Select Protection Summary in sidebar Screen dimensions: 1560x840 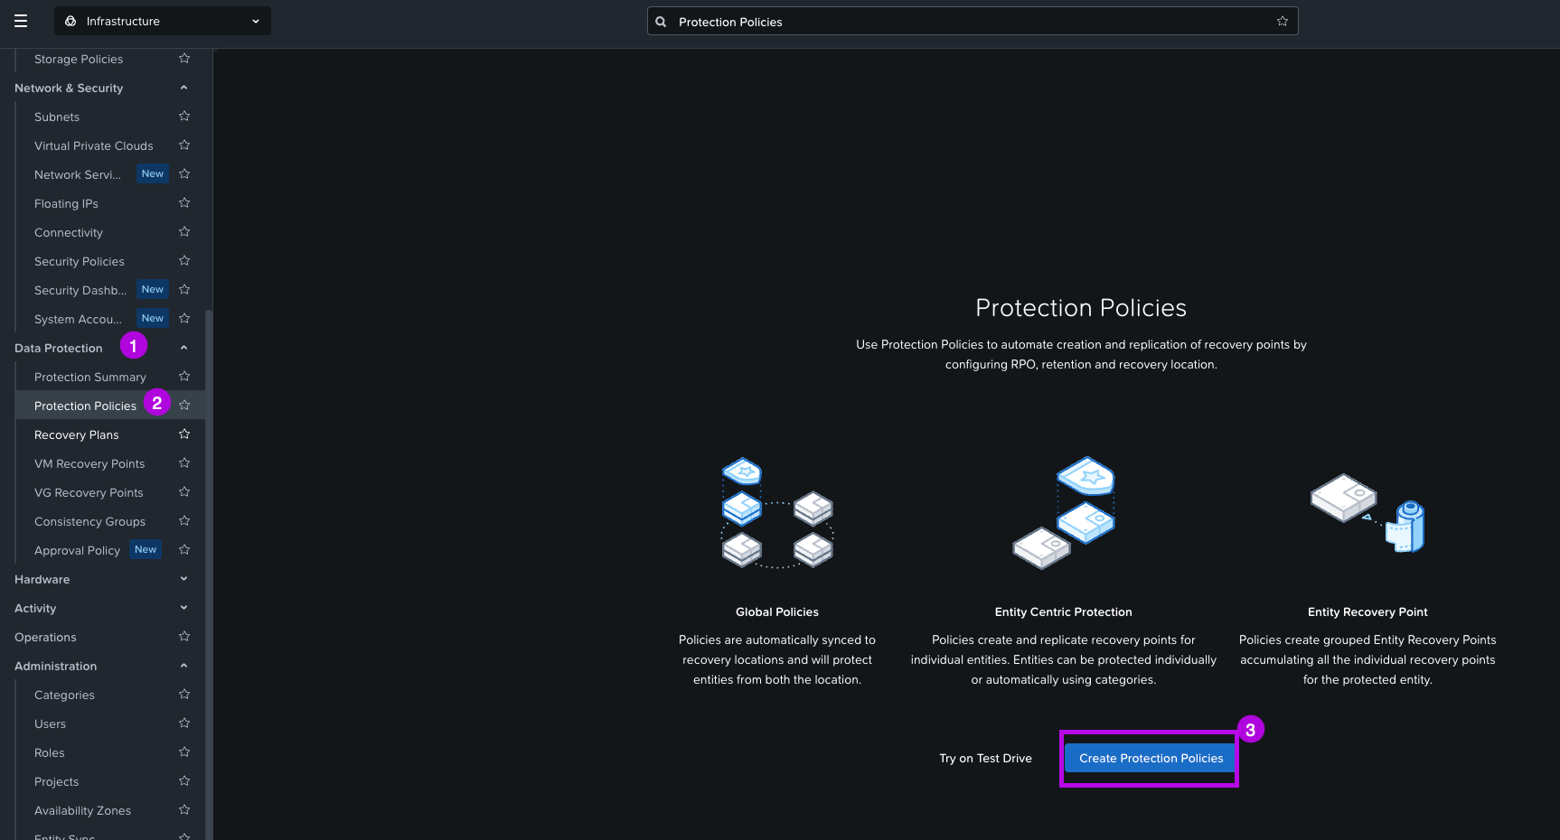[x=90, y=377]
